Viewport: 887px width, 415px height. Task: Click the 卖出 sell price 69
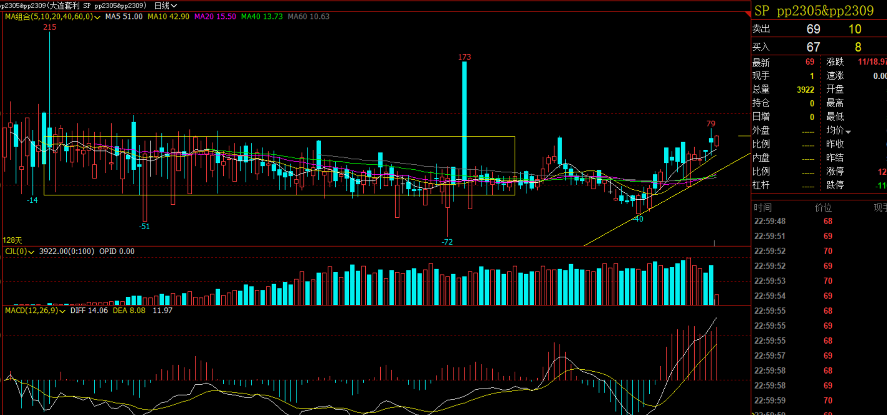click(x=813, y=29)
